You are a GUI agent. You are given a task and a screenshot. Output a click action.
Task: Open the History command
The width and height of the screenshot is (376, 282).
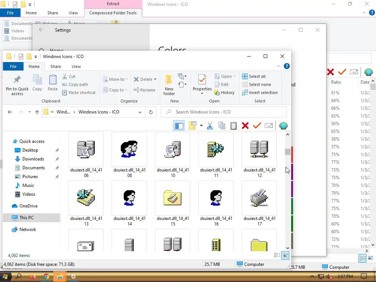(224, 92)
